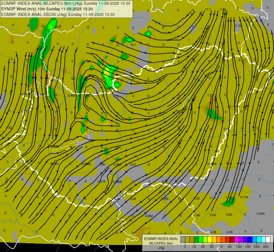Click the 2.58 value on the map
The image size is (274, 252).
point(133,199)
